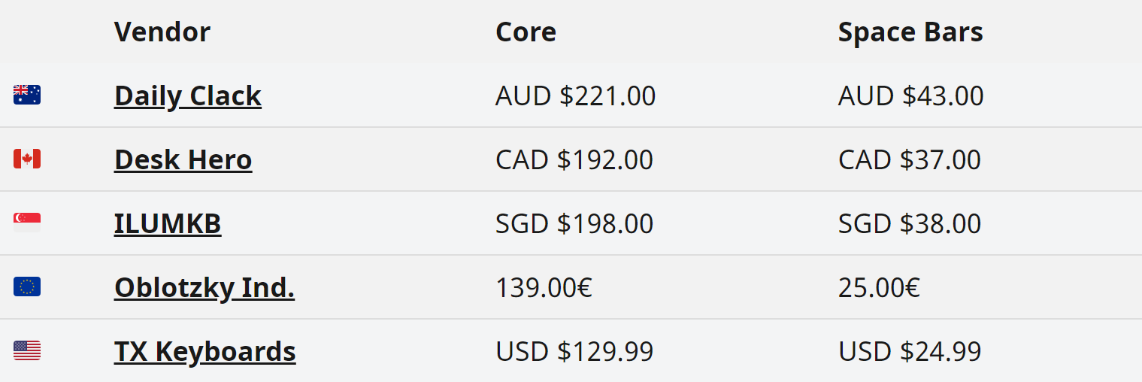
Task: Click the Australian flag icon
Action: [27, 95]
